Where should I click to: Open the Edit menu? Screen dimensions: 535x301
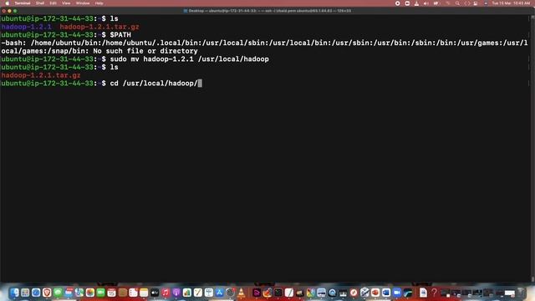pos(53,3)
